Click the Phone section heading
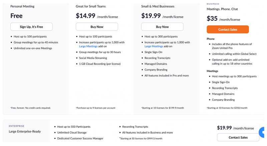 pos(211,39)
